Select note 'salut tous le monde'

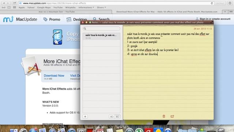(x=102, y=36)
